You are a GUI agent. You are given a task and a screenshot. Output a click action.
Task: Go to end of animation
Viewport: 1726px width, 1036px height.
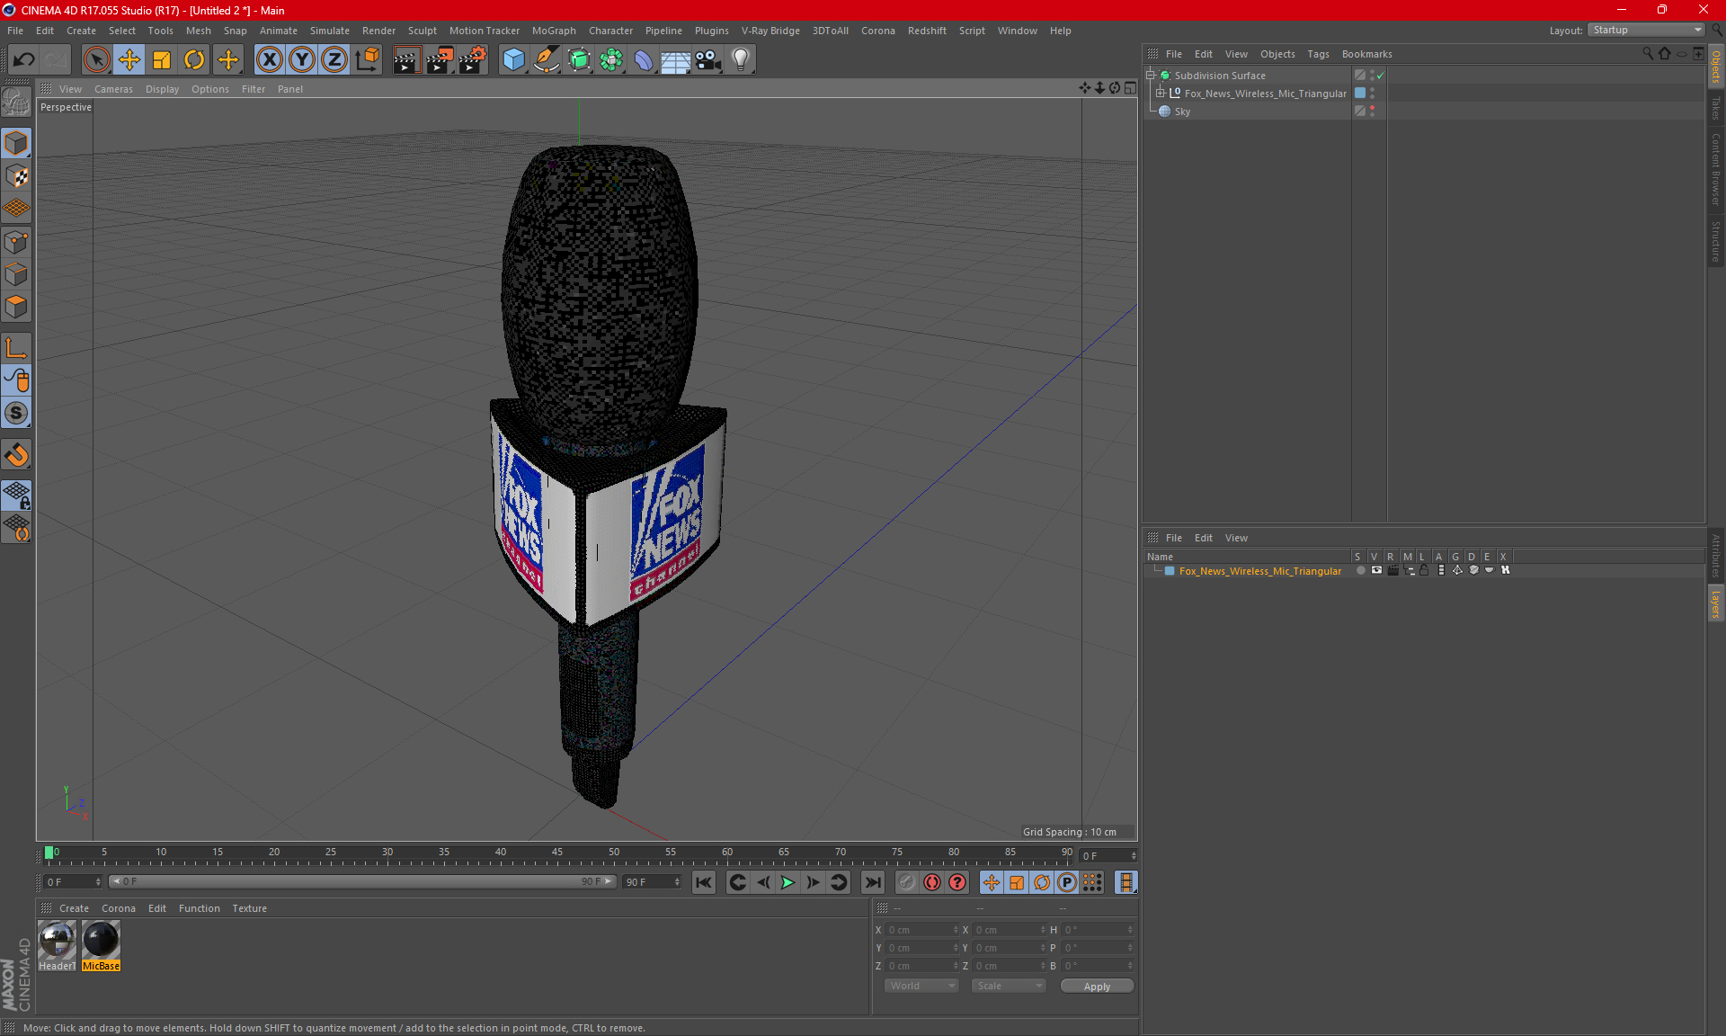coord(872,882)
